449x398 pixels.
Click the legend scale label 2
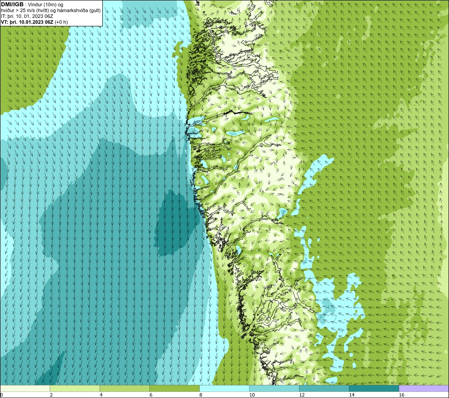point(51,395)
